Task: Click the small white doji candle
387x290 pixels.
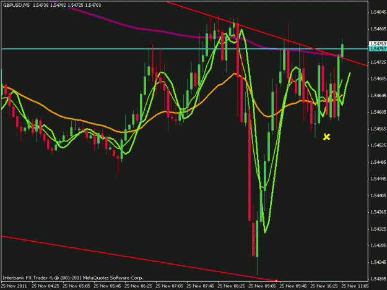Action: [79, 129]
